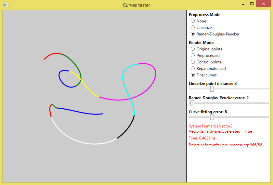Click the application icon in title bar
The height and width of the screenshot is (185, 273).
[6, 5]
